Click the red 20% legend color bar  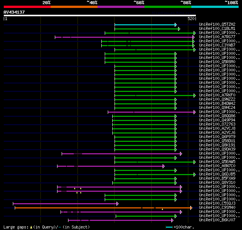[x=27, y=7]
